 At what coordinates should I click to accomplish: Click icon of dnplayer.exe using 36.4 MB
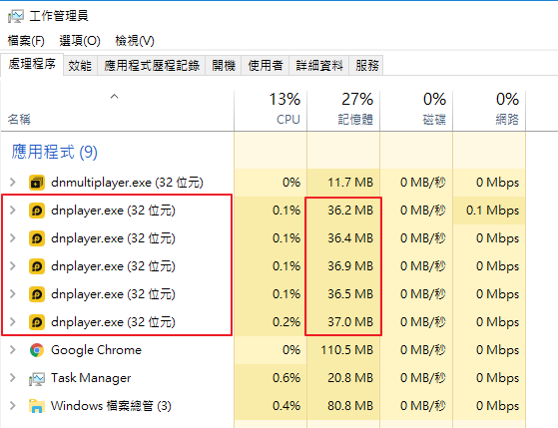pyautogui.click(x=37, y=238)
